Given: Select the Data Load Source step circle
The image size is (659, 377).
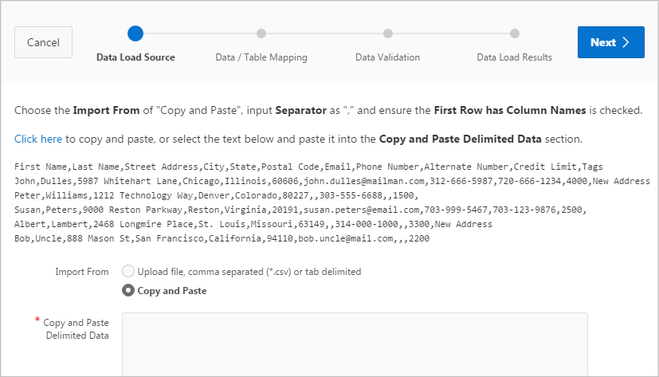Looking at the screenshot, I should pos(135,33).
